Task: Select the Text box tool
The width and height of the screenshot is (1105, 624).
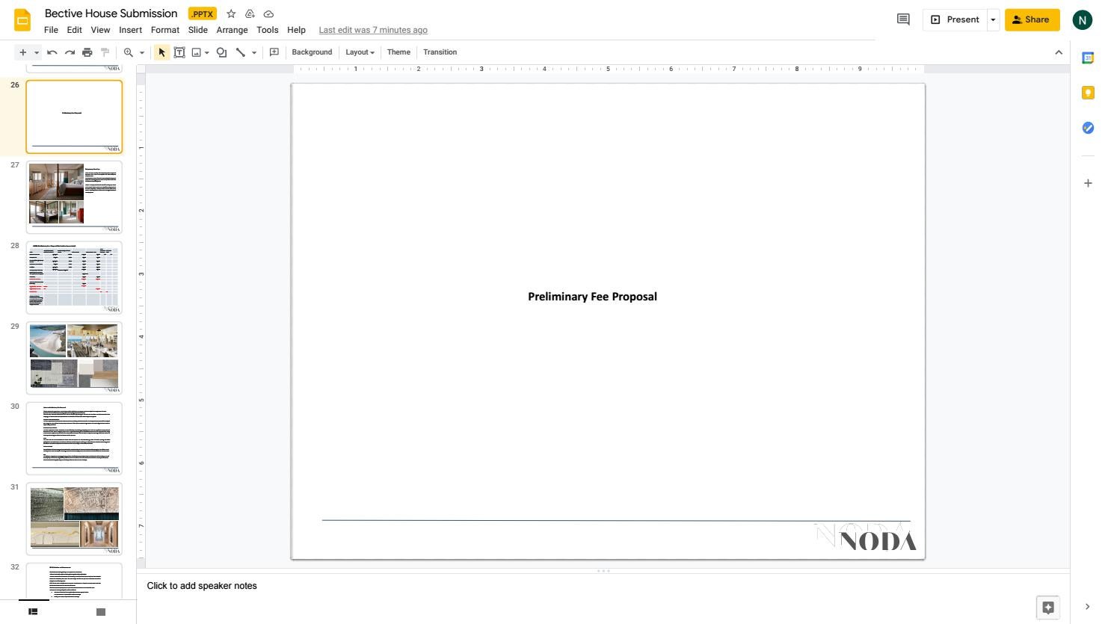Action: pyautogui.click(x=179, y=52)
